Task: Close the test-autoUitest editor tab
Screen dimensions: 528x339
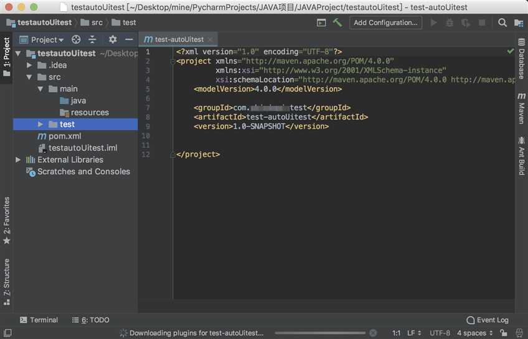Action: 210,40
